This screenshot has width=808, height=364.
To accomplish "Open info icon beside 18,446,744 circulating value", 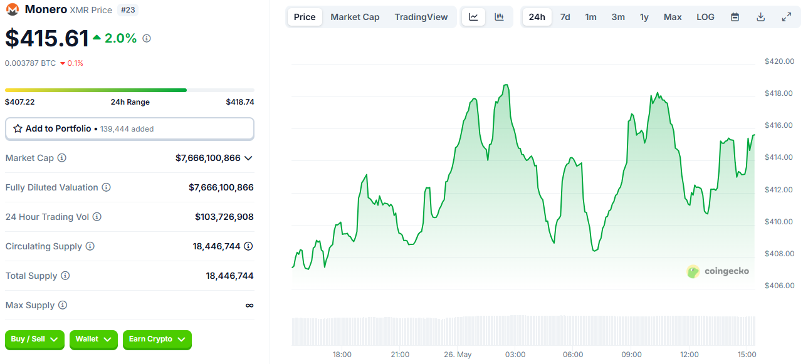I will [x=248, y=246].
